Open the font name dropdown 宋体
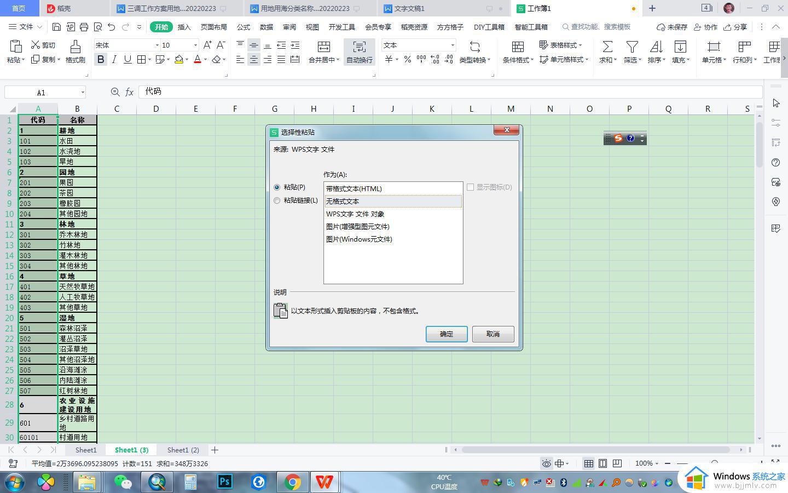788x493 pixels. [x=157, y=45]
